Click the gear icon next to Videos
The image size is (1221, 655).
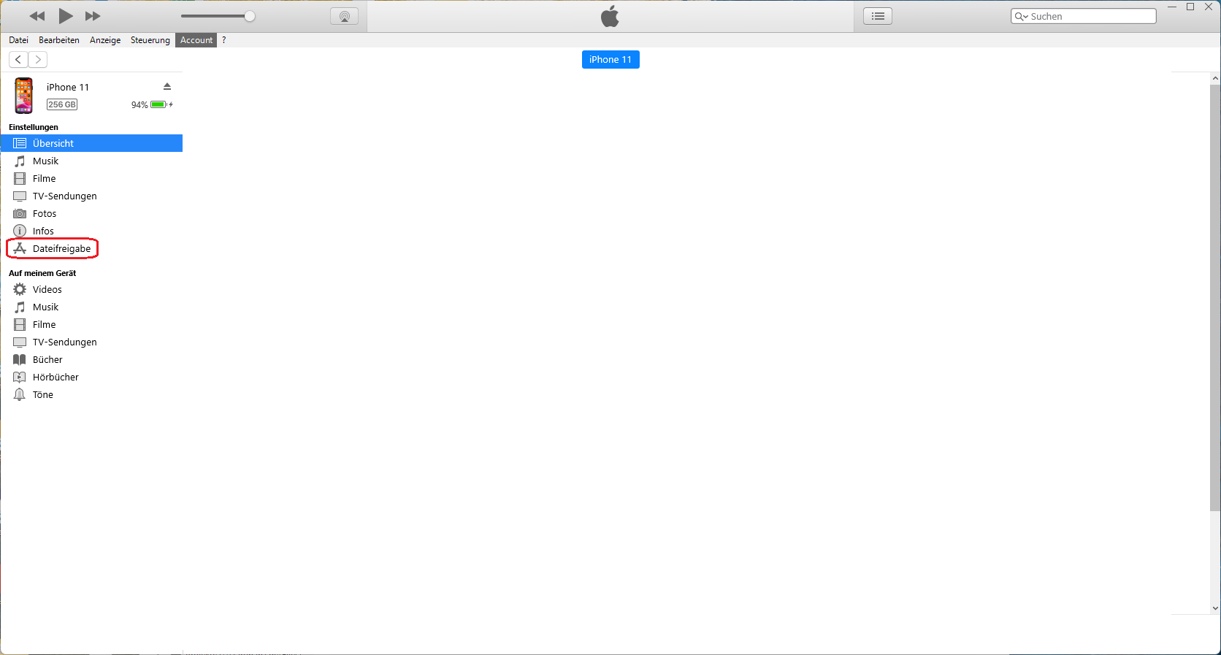click(x=20, y=289)
